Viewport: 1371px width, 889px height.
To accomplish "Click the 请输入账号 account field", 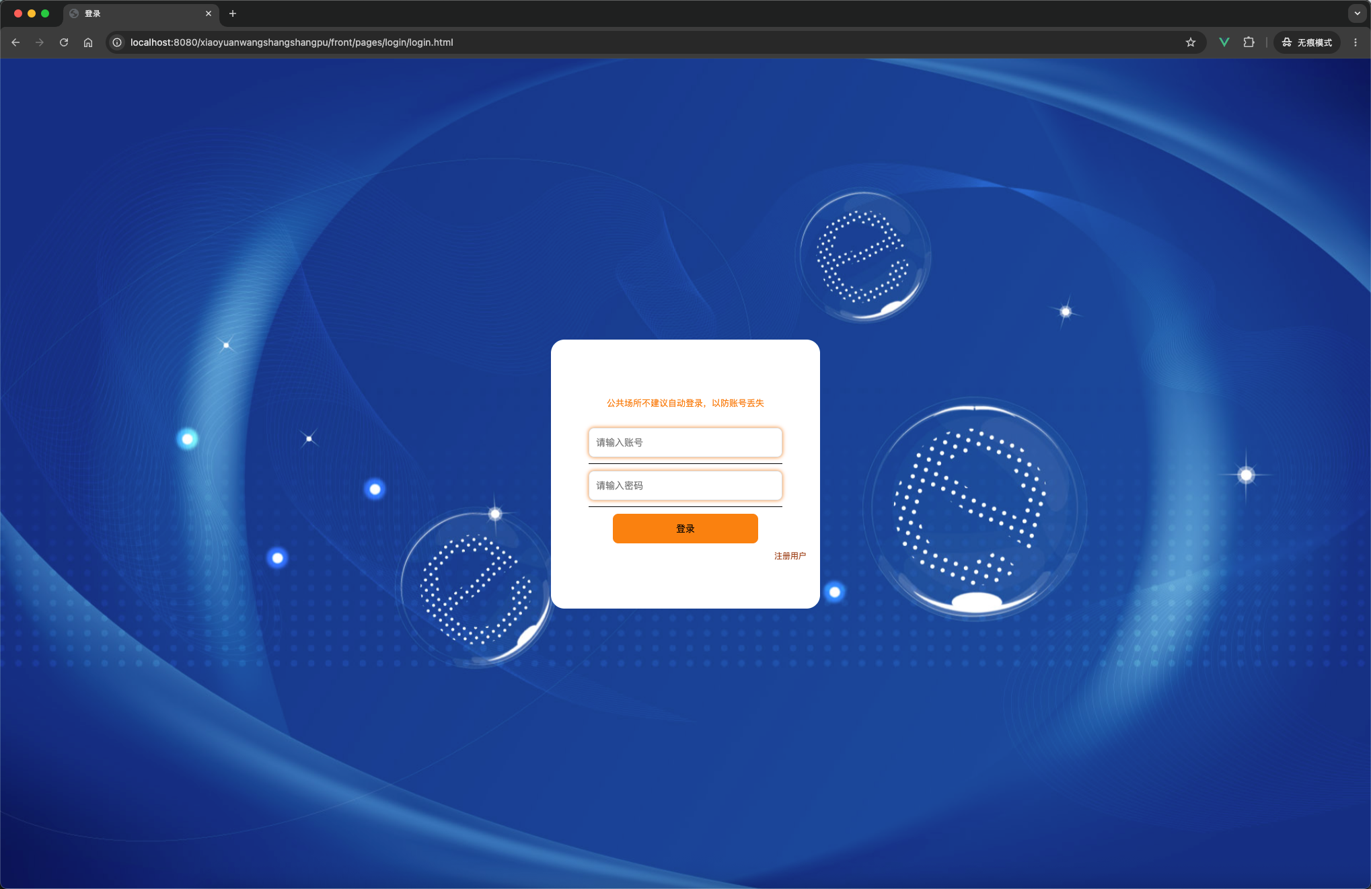I will coord(685,442).
